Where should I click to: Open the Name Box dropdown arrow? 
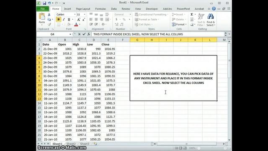pyautogui.click(x=70, y=34)
